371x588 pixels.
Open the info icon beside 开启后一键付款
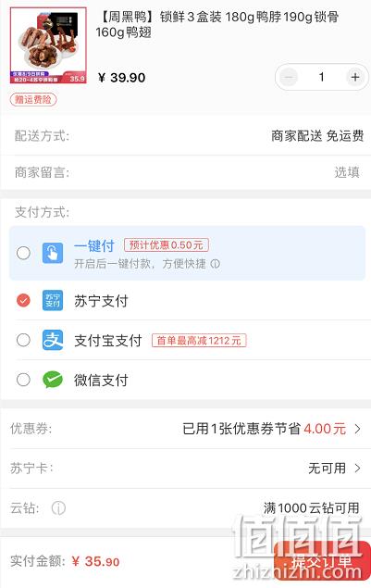[215, 264]
